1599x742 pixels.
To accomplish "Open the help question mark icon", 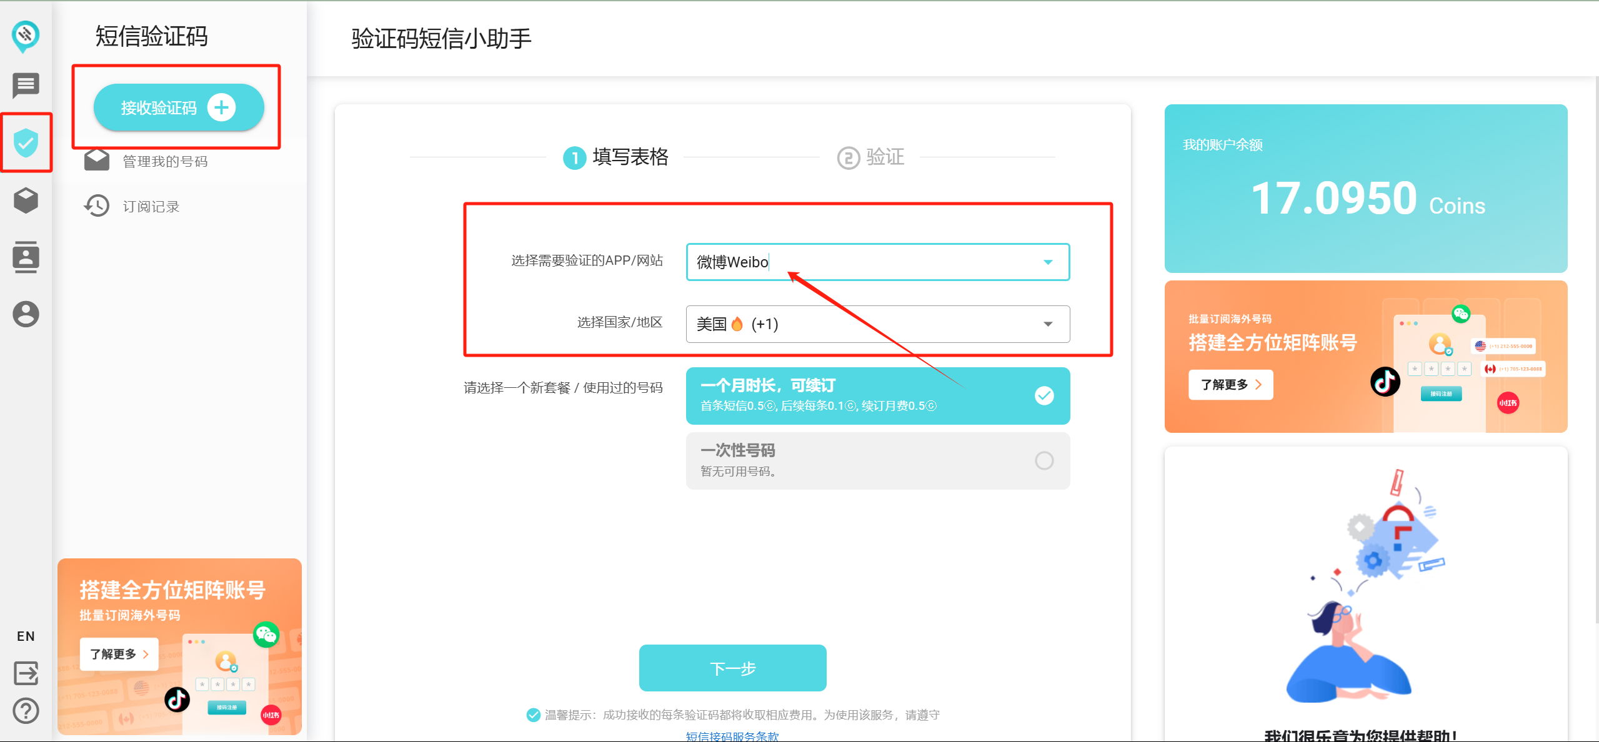I will 26,711.
